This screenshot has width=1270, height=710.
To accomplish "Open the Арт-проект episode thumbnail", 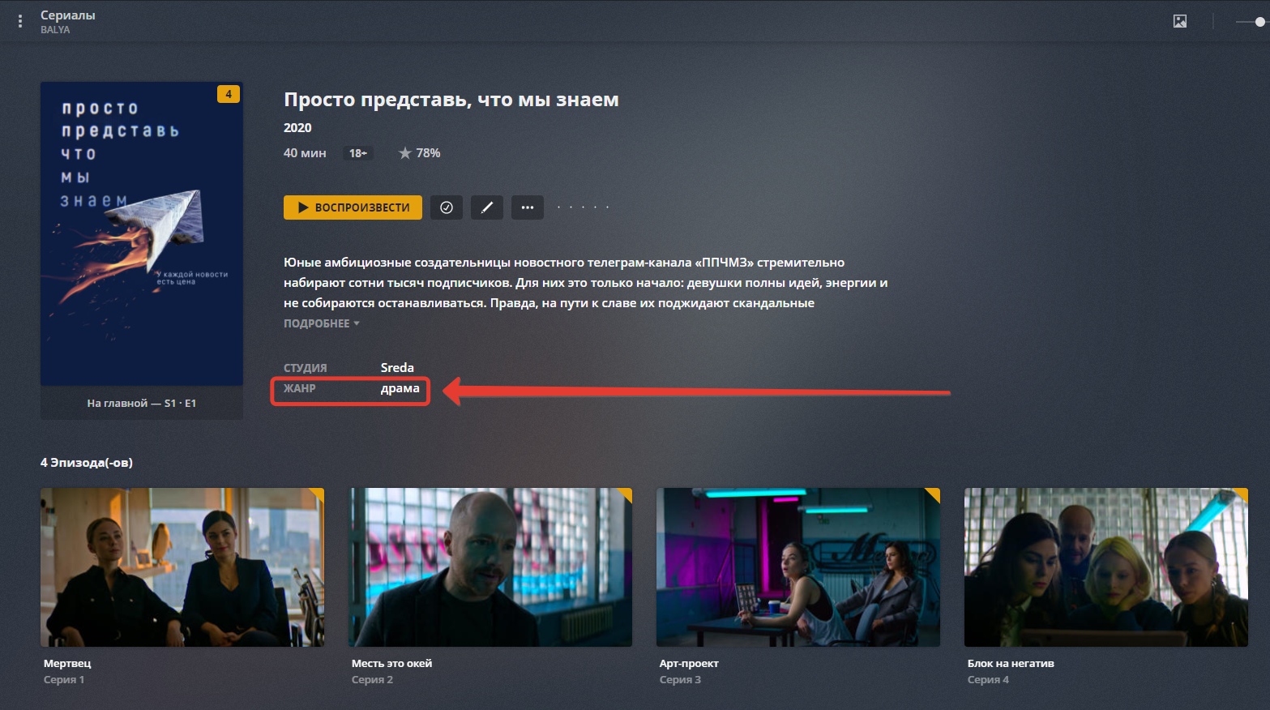I will 798,567.
